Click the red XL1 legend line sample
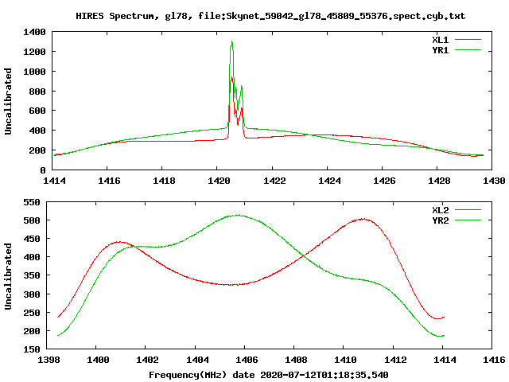 468,40
